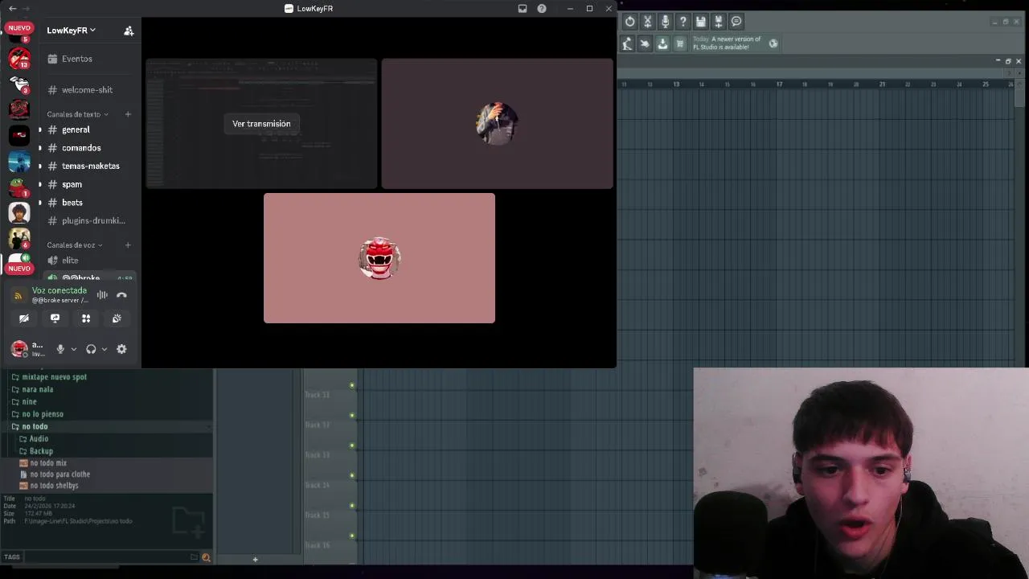Viewport: 1029px width, 579px height.
Task: Open headphone output options arrow
Action: tap(104, 349)
